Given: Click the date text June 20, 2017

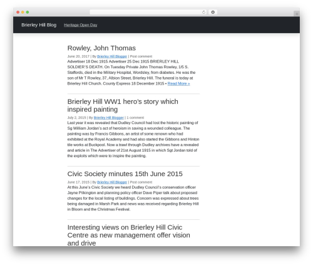Looking at the screenshot, I should point(78,56).
